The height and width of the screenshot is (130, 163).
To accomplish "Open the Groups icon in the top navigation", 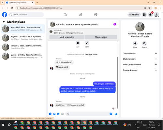I will pyautogui.click(x=96, y=15).
